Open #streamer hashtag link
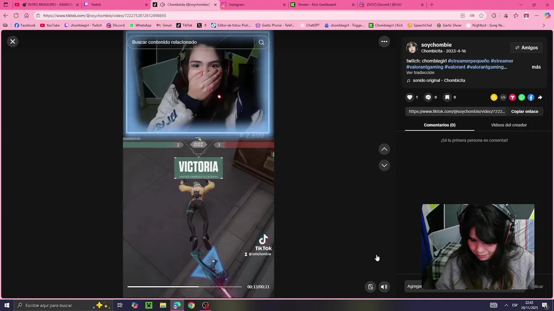The image size is (554, 311). [502, 61]
